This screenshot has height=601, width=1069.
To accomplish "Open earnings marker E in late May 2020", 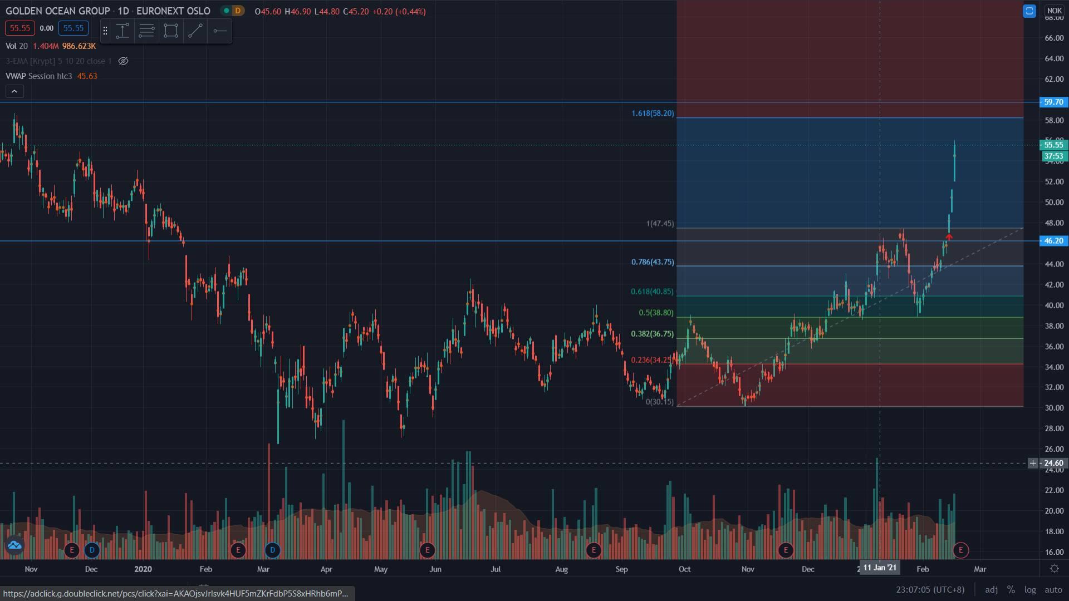I will [x=427, y=550].
